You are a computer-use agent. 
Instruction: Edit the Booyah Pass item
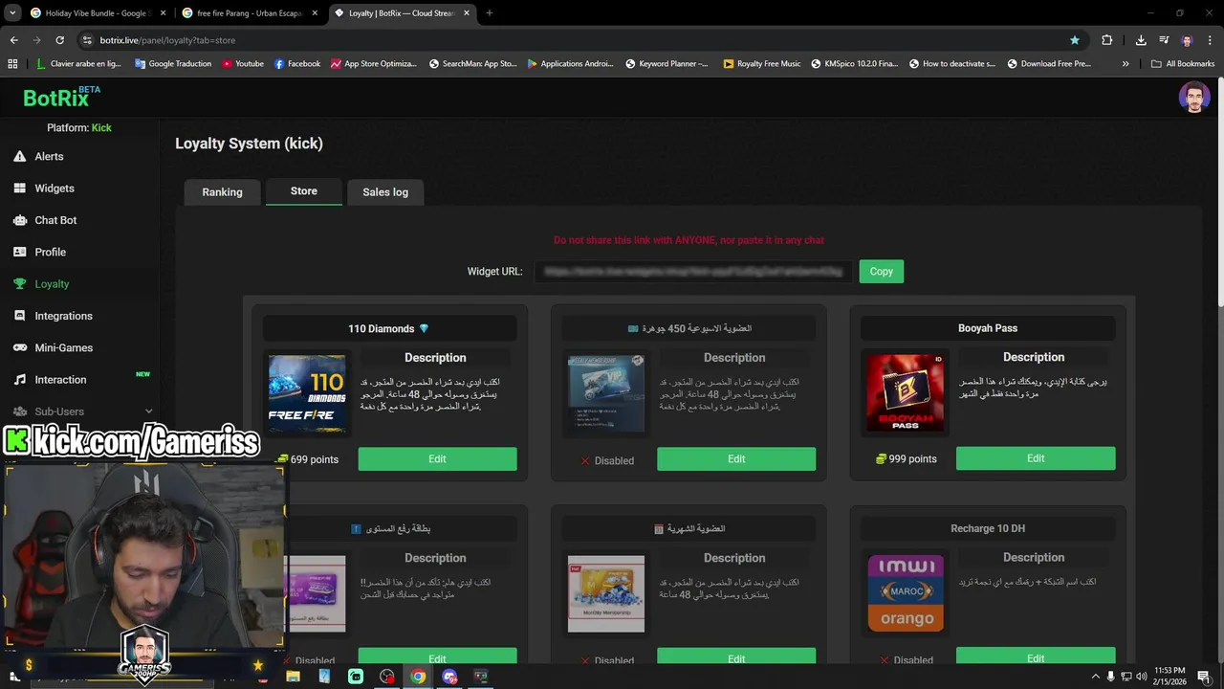click(1036, 458)
